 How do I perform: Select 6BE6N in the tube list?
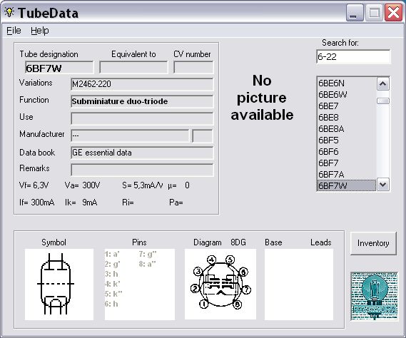(347, 83)
